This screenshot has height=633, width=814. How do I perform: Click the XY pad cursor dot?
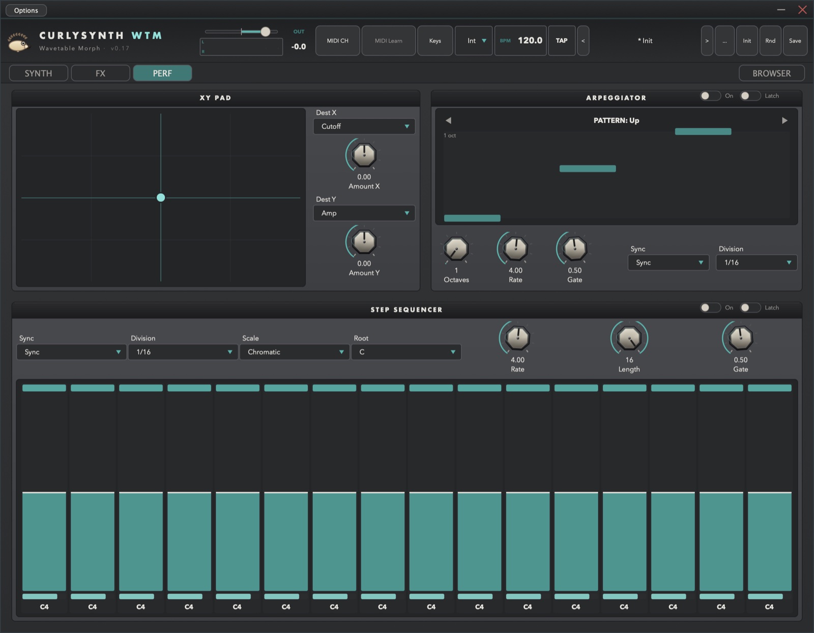161,197
